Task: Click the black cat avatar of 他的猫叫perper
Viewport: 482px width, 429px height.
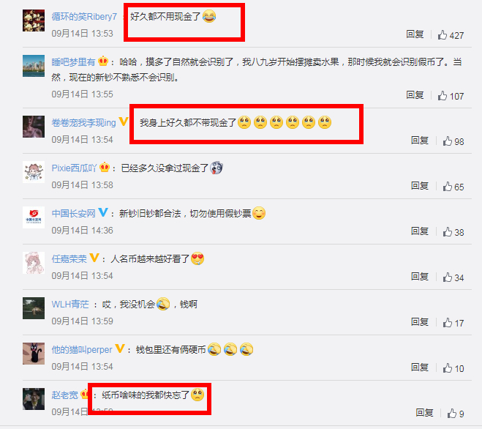Action: (x=34, y=354)
